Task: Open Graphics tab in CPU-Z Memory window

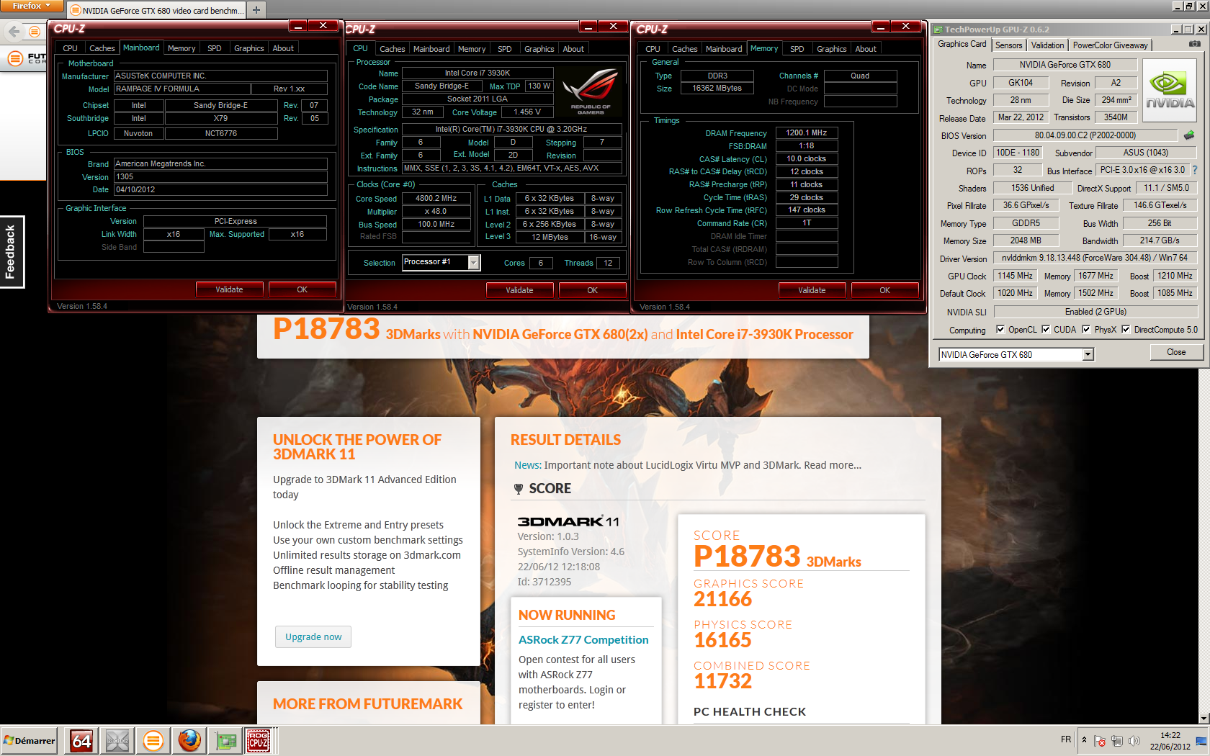Action: pos(831,49)
